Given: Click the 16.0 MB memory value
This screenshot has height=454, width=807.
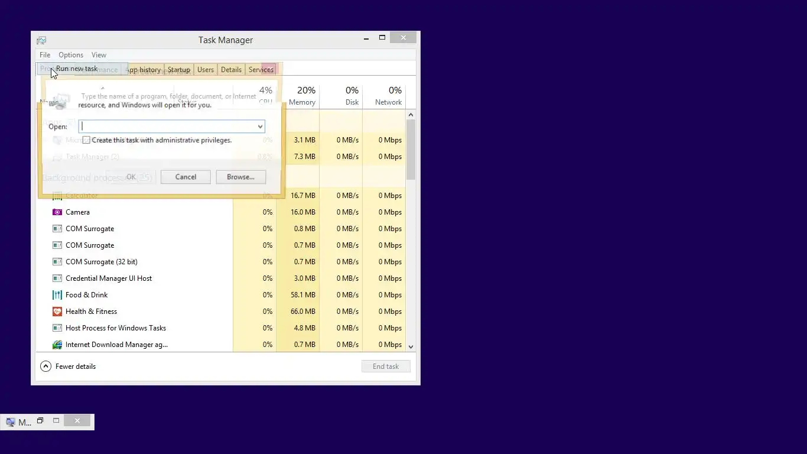Looking at the screenshot, I should click(303, 212).
